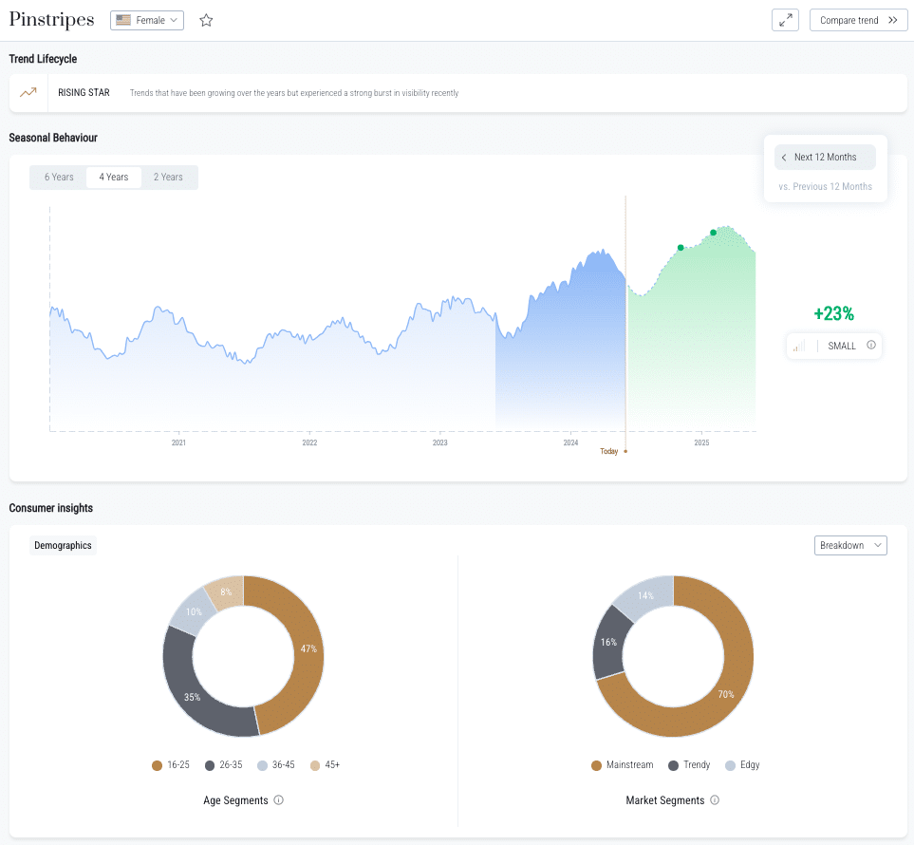Open the Breakdown dropdown
This screenshot has height=845, width=914.
850,545
